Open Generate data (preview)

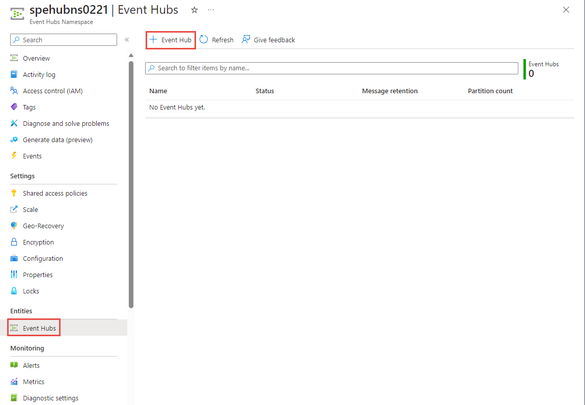(x=58, y=140)
